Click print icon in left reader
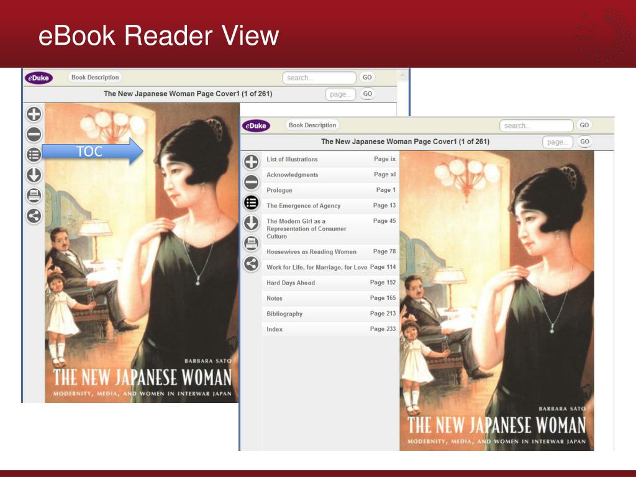 34,196
